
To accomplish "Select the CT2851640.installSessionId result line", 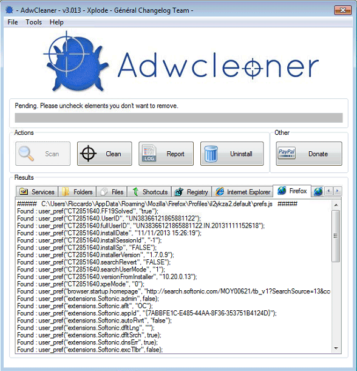I will pyautogui.click(x=89, y=240).
